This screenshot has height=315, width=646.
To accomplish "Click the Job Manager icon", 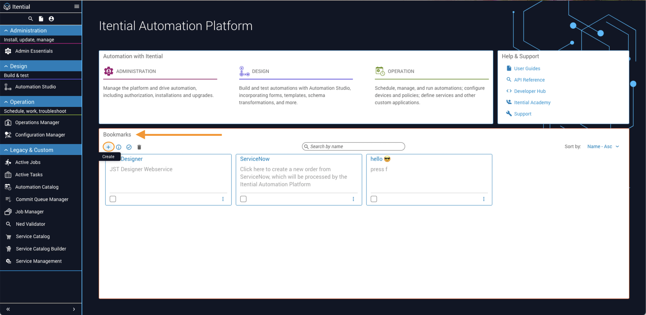I will tap(8, 212).
